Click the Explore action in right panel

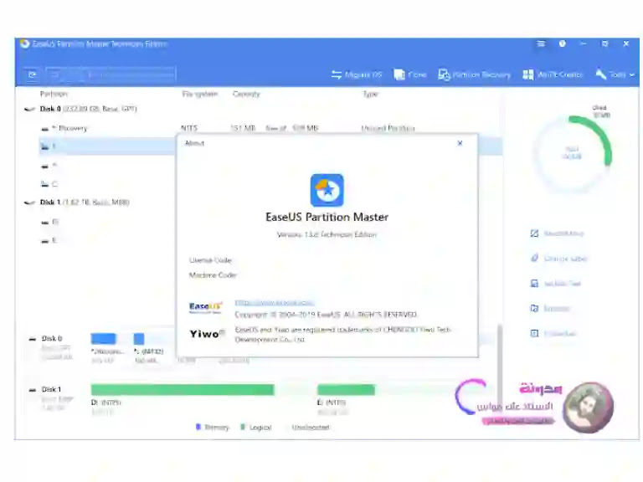[x=550, y=308]
